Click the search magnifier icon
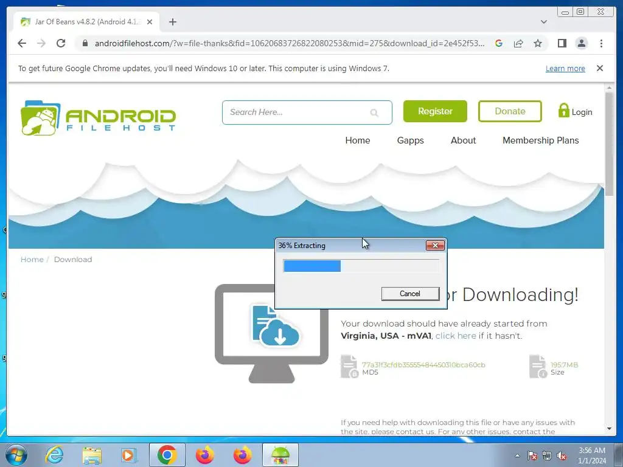The height and width of the screenshot is (467, 623). 374,112
